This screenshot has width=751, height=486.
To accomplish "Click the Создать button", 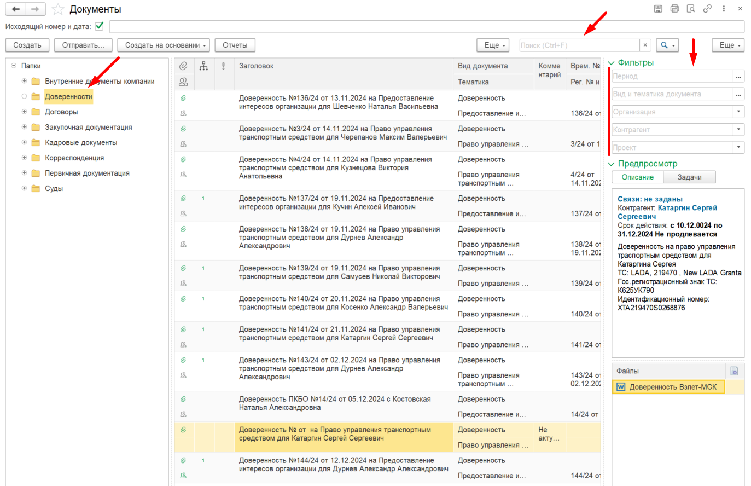I will [x=27, y=45].
